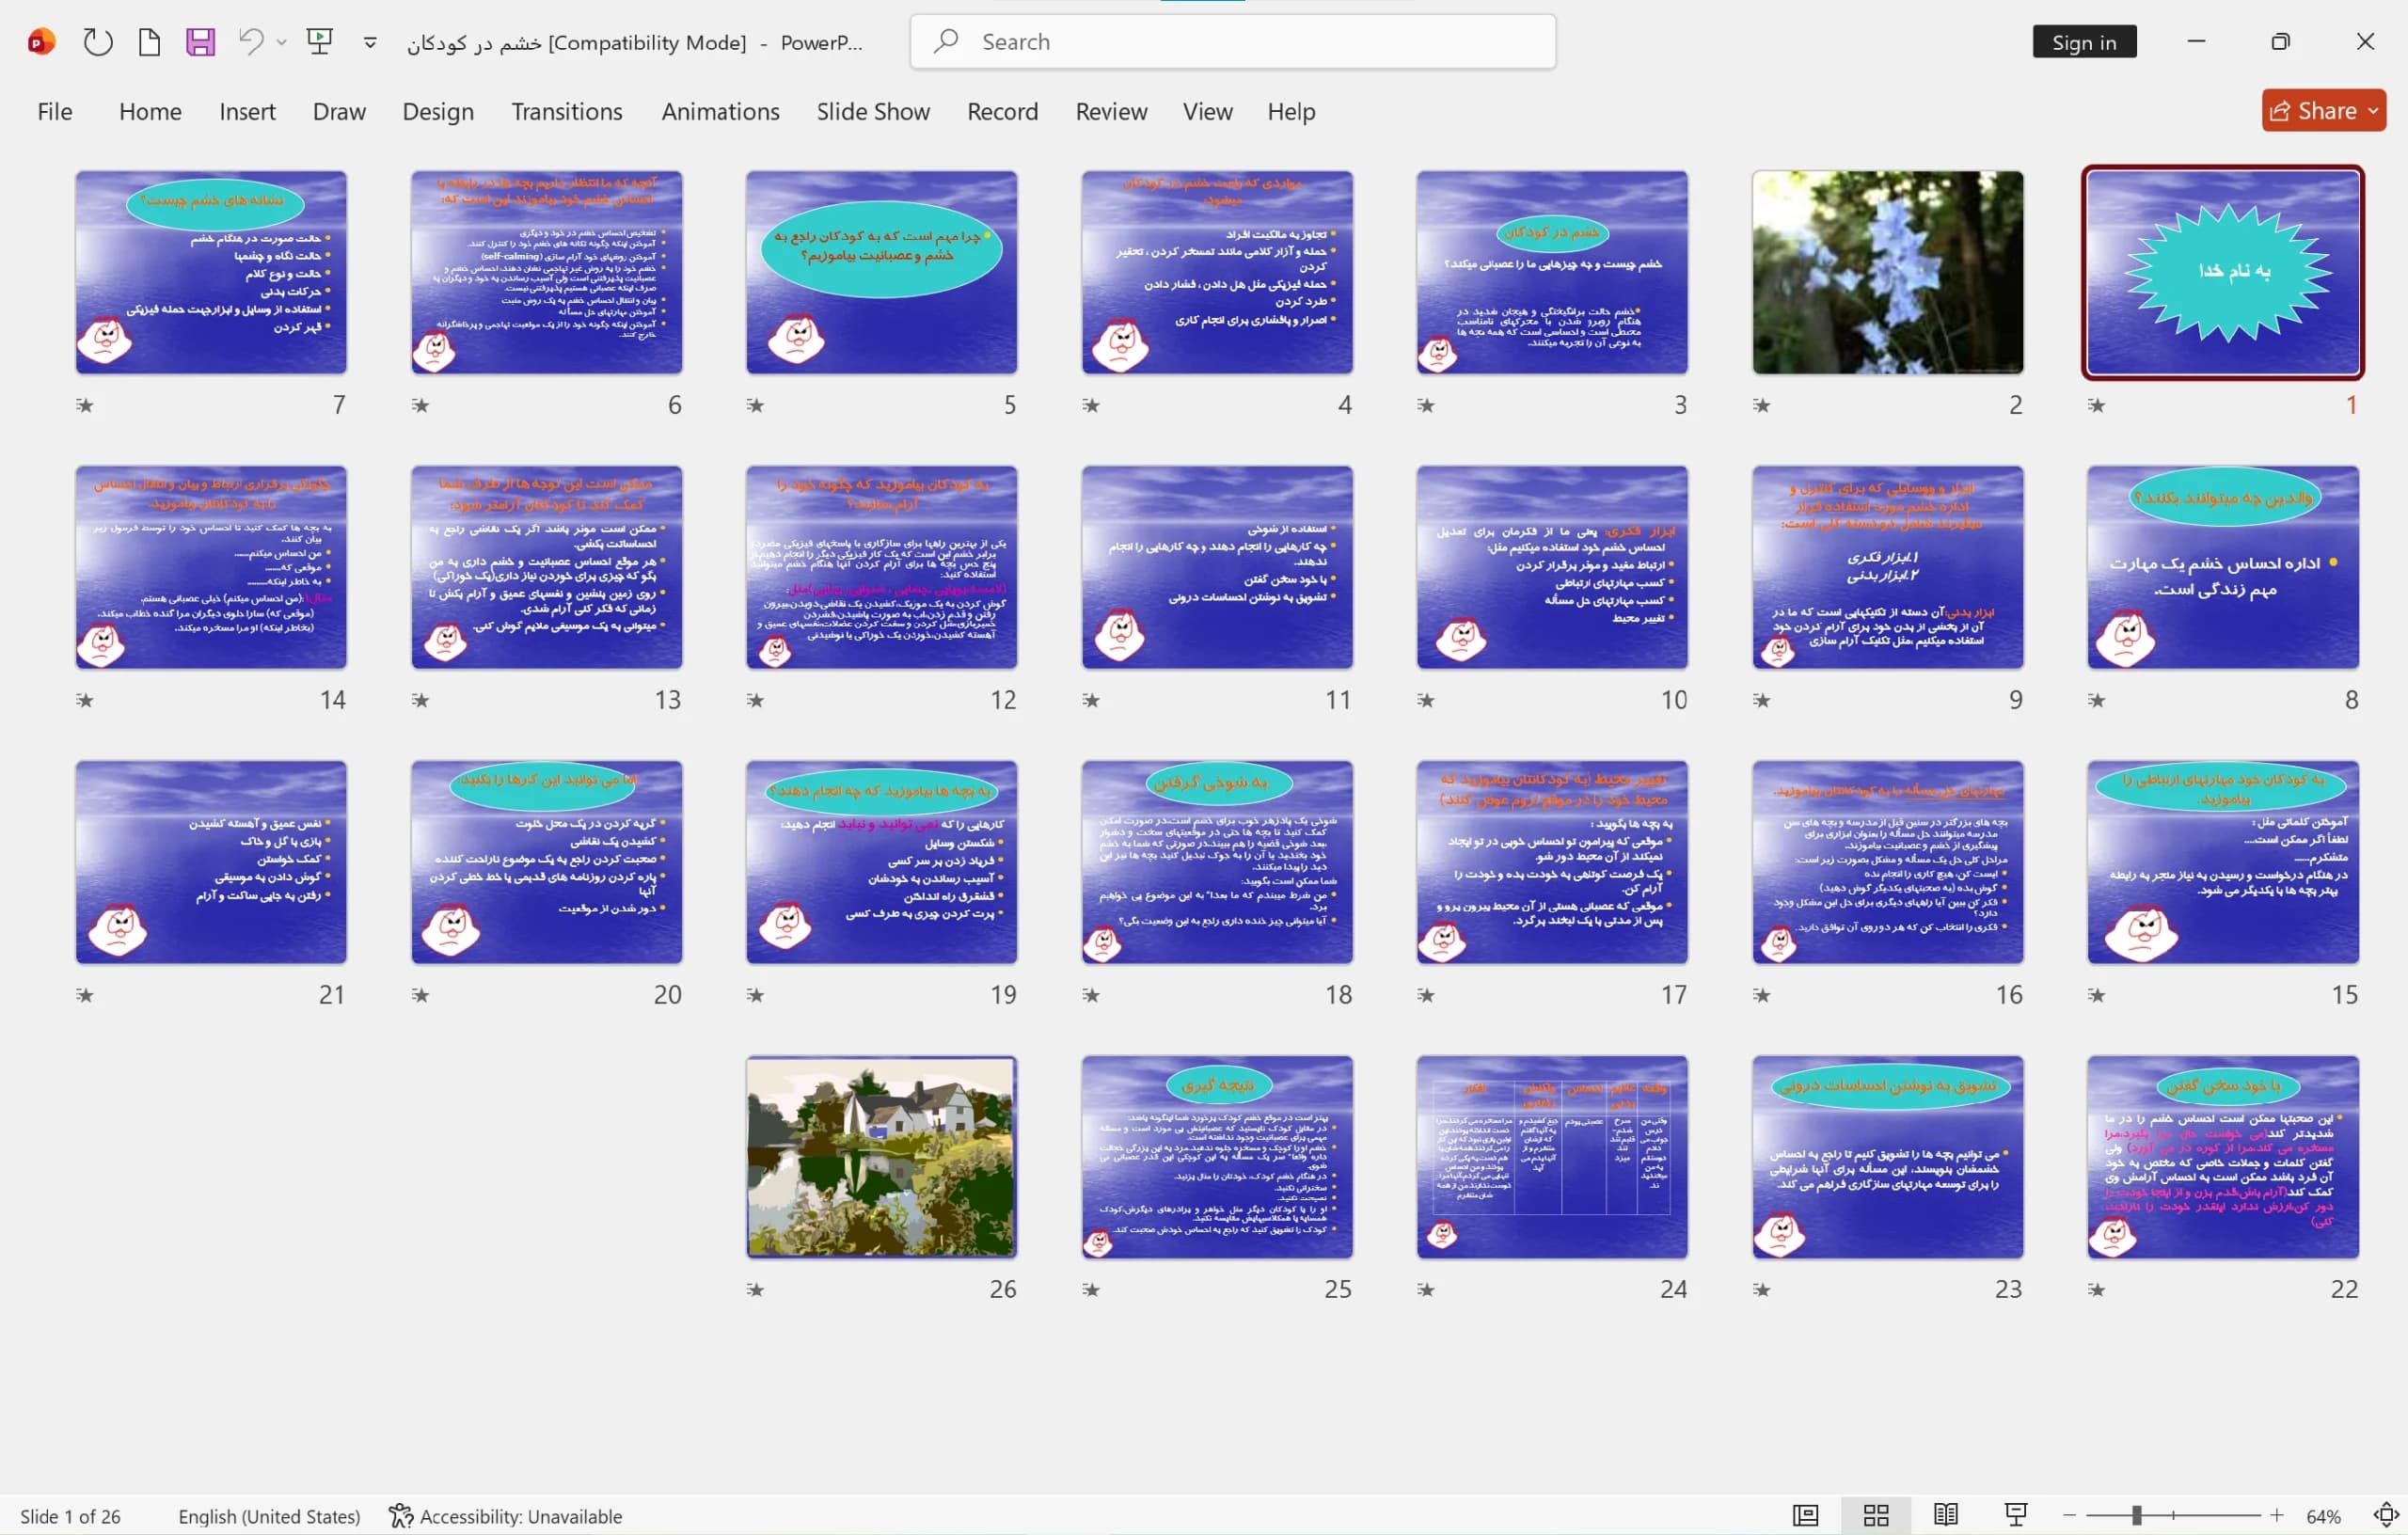Screen dimensions: 2408x1535
Task: Click the Save icon in quick access toolbar
Action: tap(200, 42)
